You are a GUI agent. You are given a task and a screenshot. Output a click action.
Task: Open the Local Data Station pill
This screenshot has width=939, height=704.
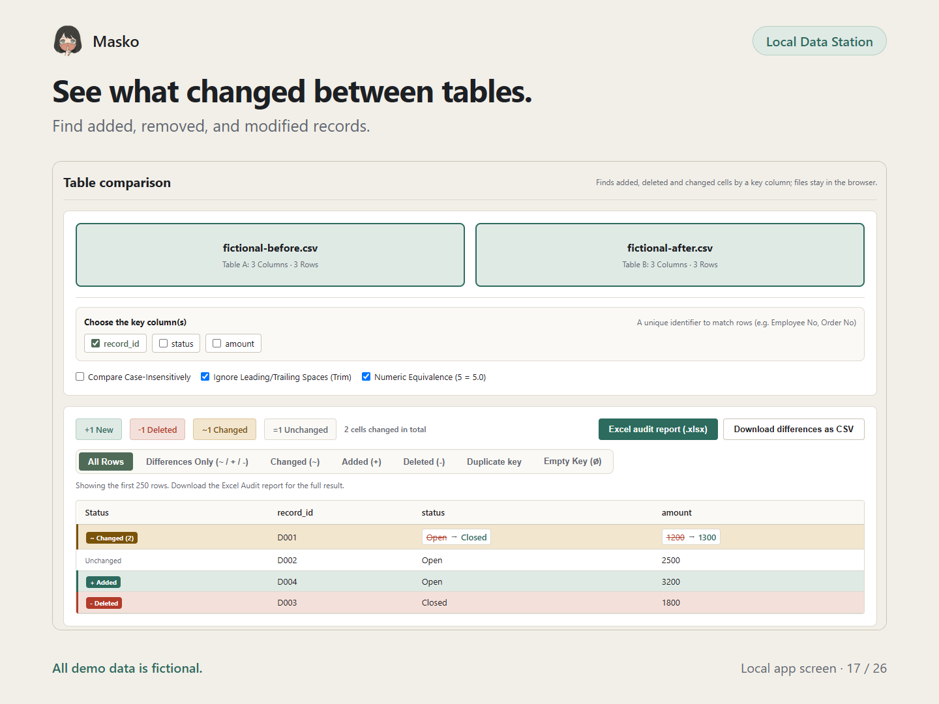point(819,41)
